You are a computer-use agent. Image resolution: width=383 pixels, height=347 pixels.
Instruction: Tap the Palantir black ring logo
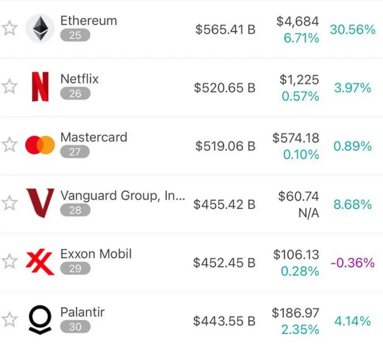40,320
